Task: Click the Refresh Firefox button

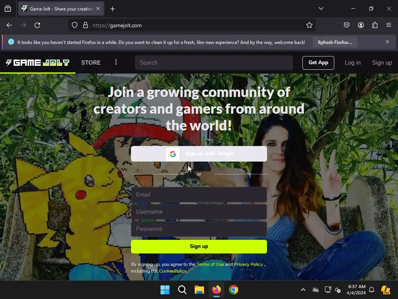Action: pyautogui.click(x=335, y=42)
